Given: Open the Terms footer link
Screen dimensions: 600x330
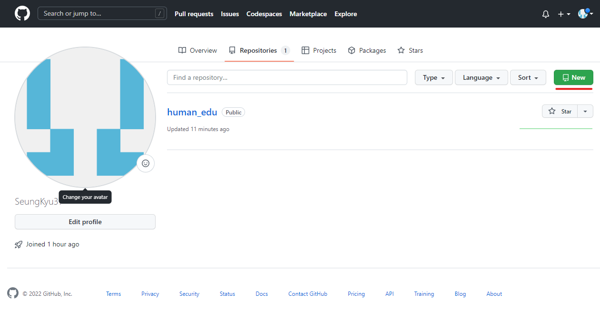Looking at the screenshot, I should [114, 294].
